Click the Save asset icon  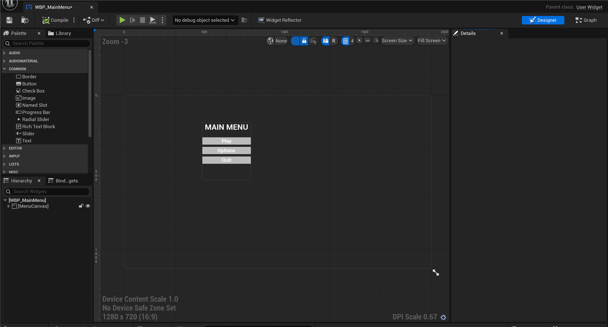9,20
